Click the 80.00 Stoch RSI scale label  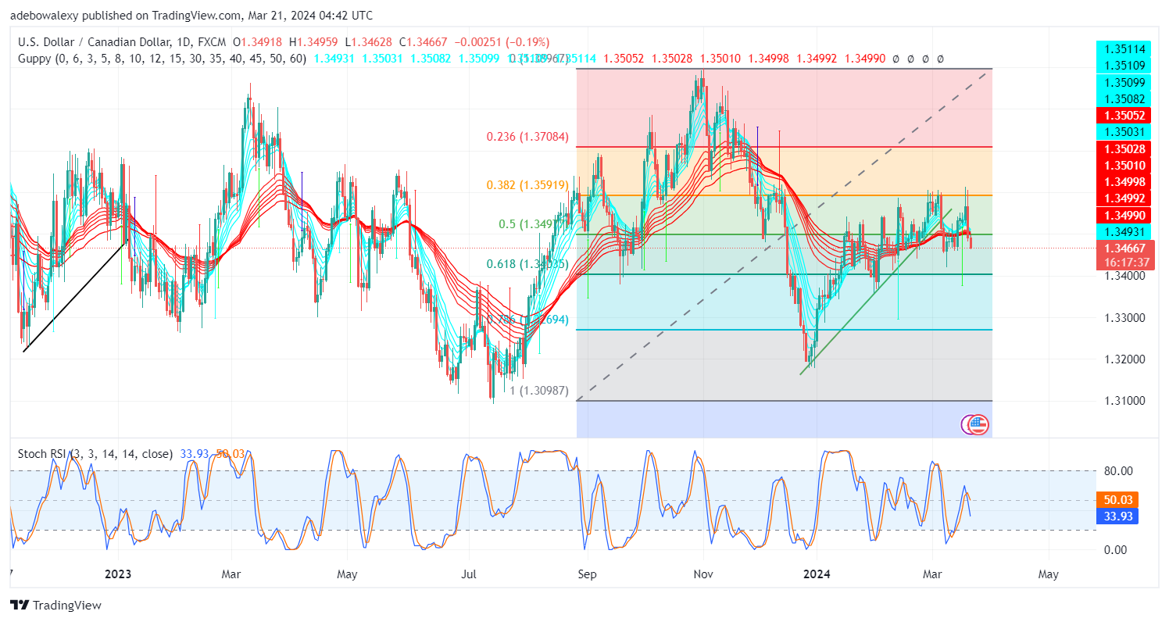point(1117,470)
